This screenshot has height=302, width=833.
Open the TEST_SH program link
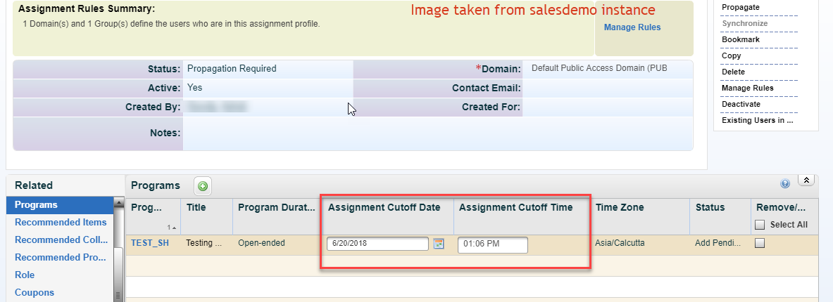(x=150, y=243)
